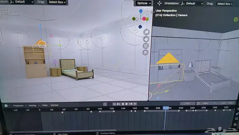Select the nightstand left of the bed
This screenshot has width=239, height=135.
click(56, 72)
